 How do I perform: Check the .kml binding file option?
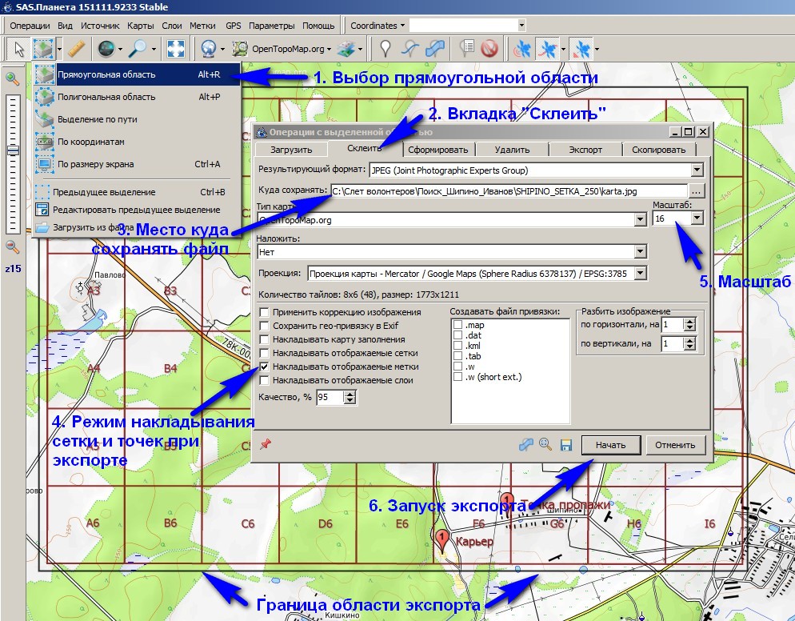(x=457, y=346)
